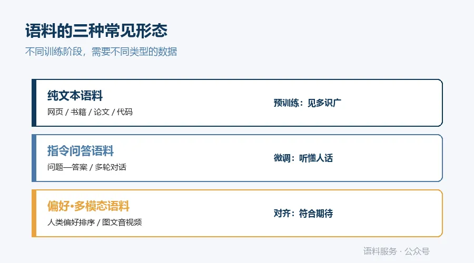474x263 pixels.
Task: Click the 语料服务 · 公众号 watermark
Action: (396, 251)
